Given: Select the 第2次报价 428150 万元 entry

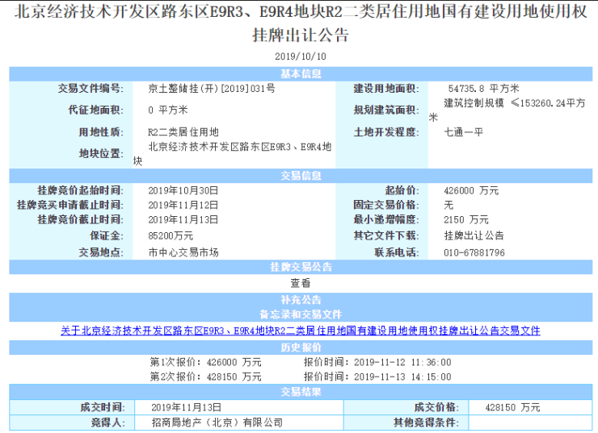Looking at the screenshot, I should (206, 377).
